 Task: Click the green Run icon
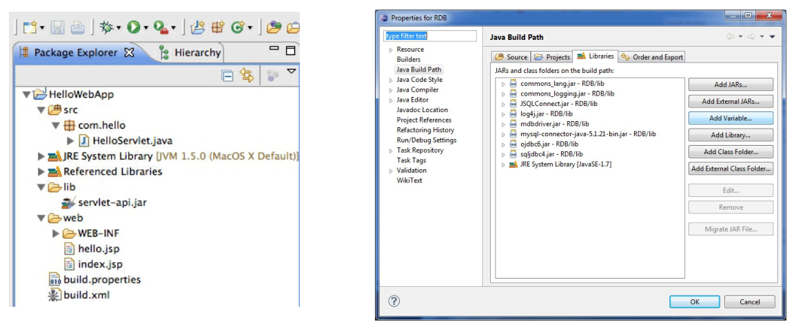(133, 27)
